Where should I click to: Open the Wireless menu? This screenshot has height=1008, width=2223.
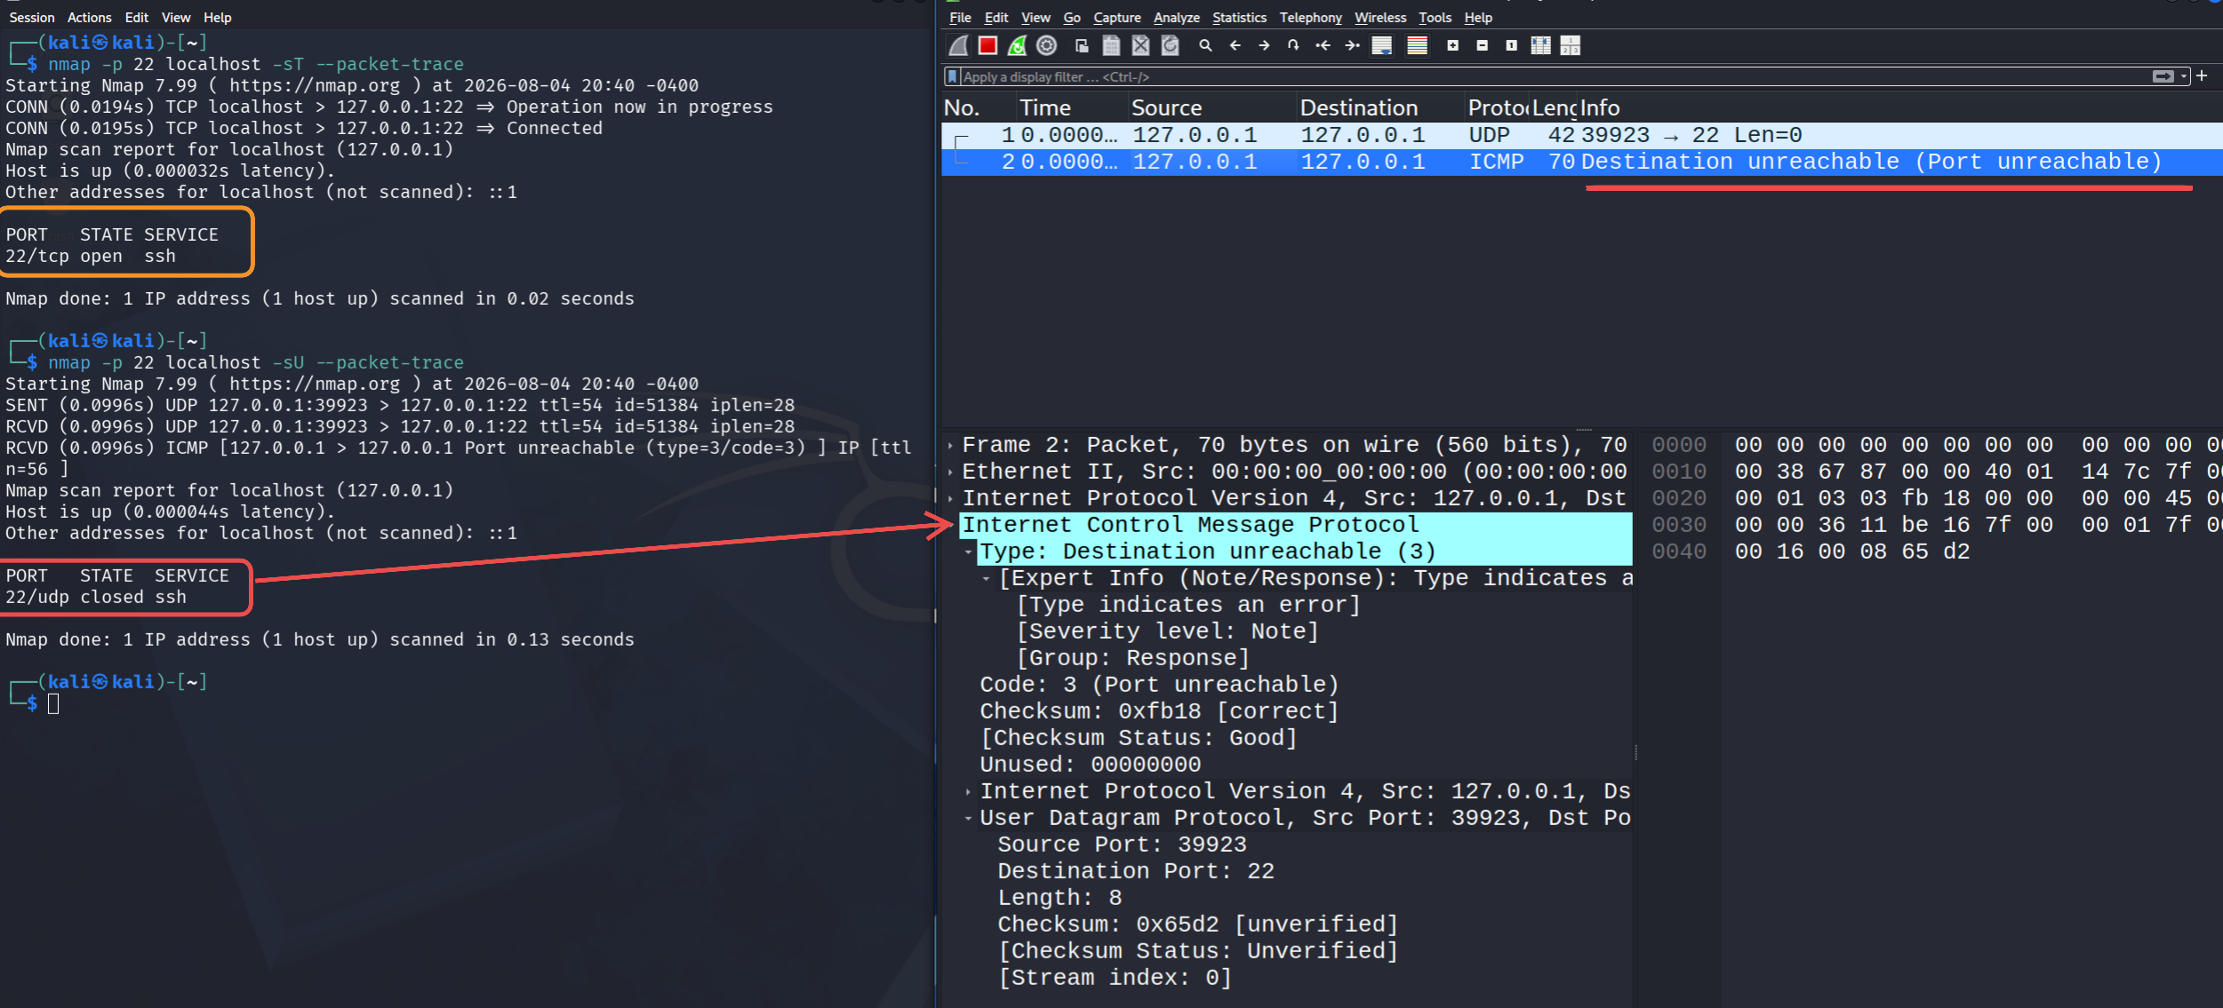(1380, 18)
